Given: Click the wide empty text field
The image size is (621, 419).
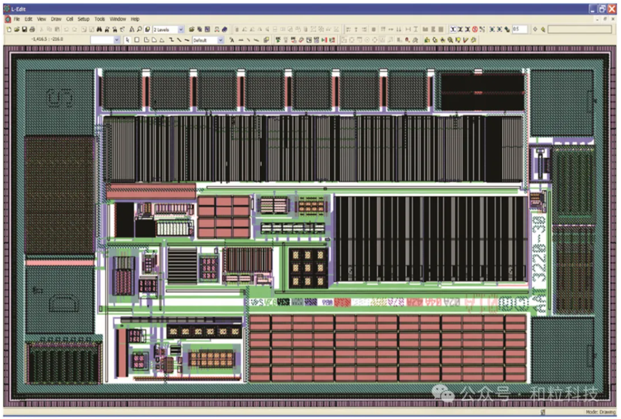Looking at the screenshot, I should click(x=579, y=29).
